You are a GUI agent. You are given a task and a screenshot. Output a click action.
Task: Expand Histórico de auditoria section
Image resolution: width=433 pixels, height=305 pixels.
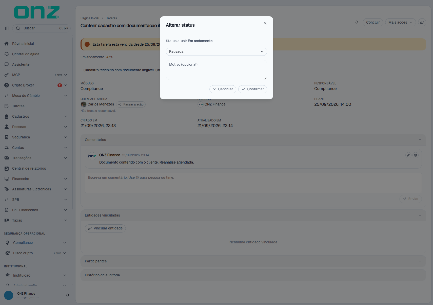(420, 275)
